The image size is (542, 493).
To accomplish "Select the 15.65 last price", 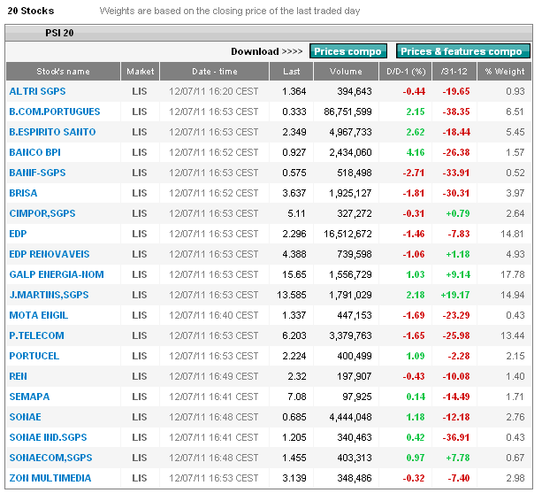I will point(294,274).
